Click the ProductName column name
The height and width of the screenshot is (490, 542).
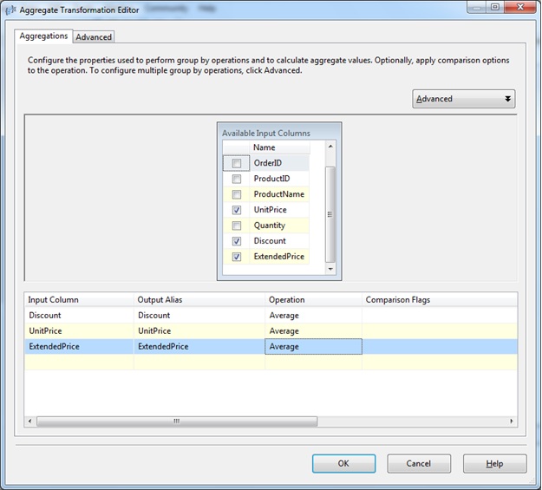point(279,194)
